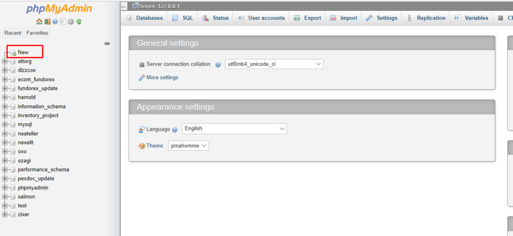Open phpMyAdmin documentation blue question-mark icon
Image resolution: width=513 pixels, height=236 pixels.
click(x=55, y=21)
